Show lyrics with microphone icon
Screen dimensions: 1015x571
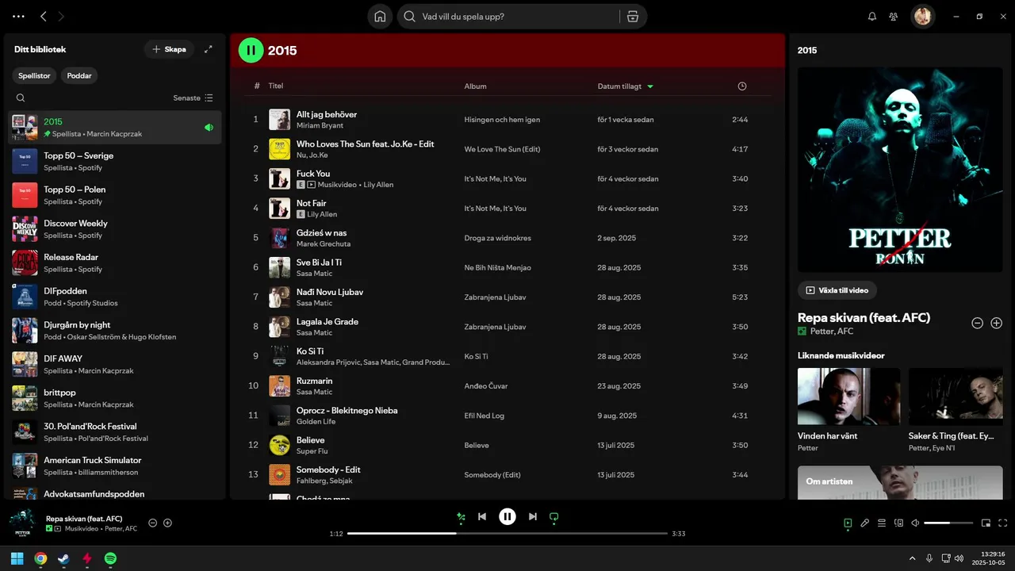865,523
